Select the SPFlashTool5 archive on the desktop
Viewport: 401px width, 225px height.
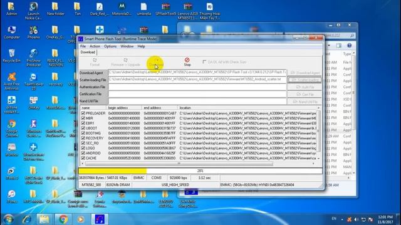point(165,9)
